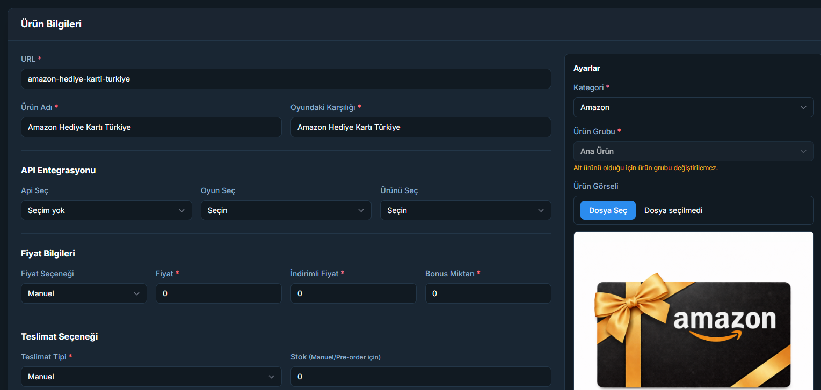
Task: Select the İndirimli Fiyat input
Action: tap(353, 293)
